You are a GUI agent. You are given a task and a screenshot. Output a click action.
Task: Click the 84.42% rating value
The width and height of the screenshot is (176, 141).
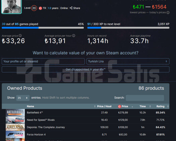[160, 127]
